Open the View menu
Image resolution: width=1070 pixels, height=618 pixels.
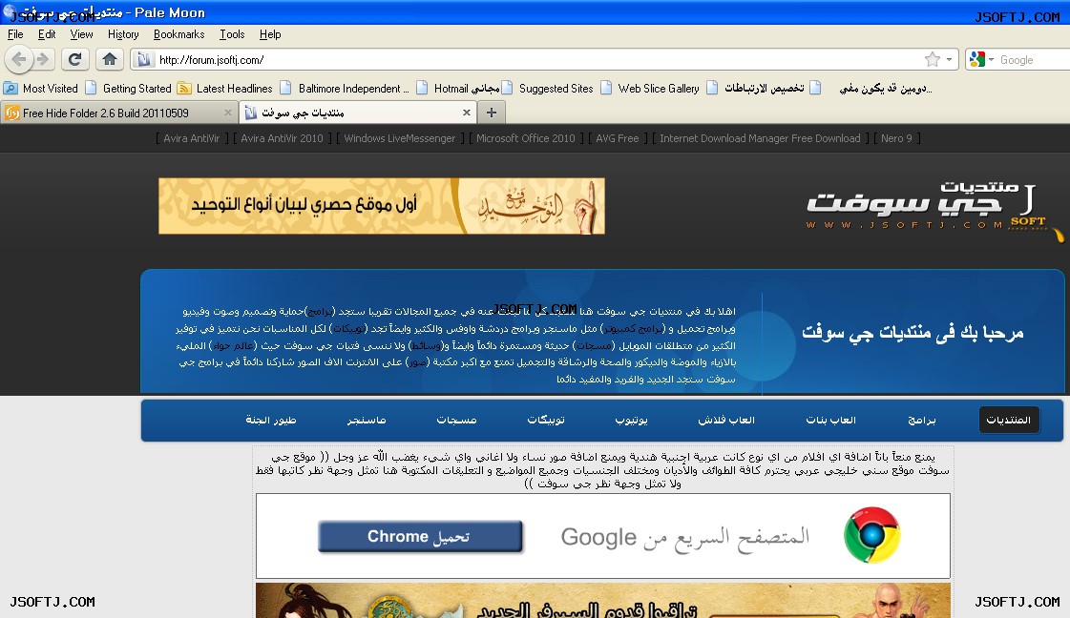point(81,34)
